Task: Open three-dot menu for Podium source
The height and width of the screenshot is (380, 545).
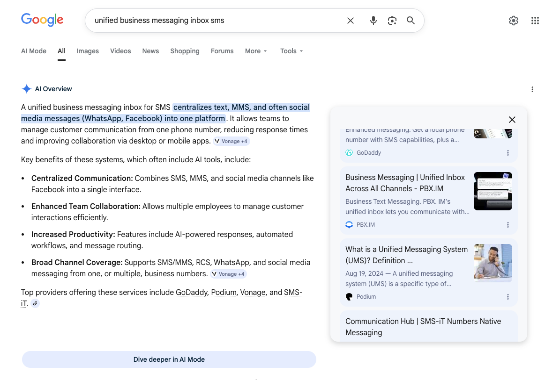Action: pos(508,297)
